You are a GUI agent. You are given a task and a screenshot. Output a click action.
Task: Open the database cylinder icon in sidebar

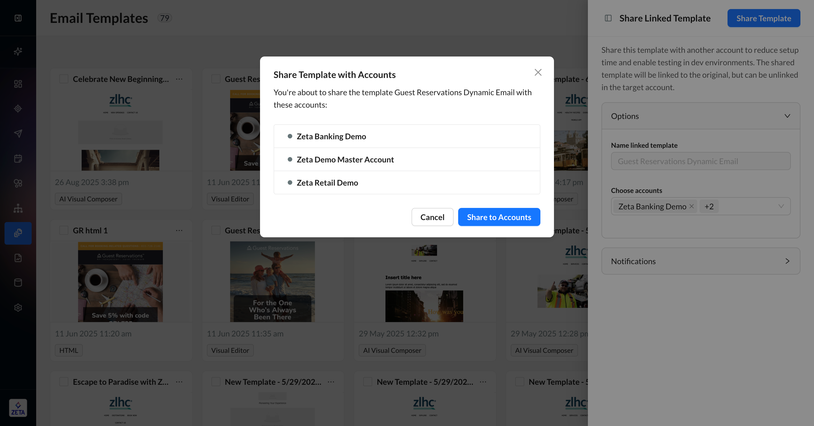tap(18, 282)
